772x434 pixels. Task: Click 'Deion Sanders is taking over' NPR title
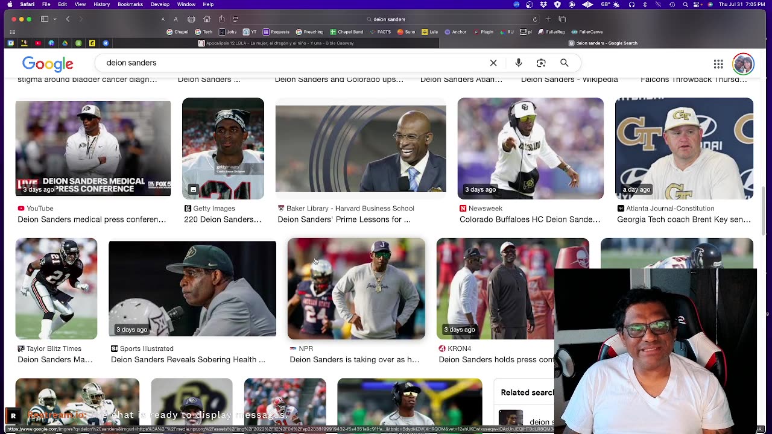pos(355,360)
